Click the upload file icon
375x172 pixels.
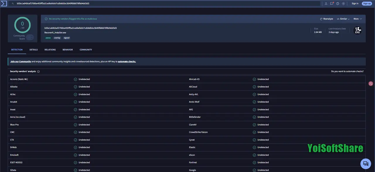pos(326,4)
